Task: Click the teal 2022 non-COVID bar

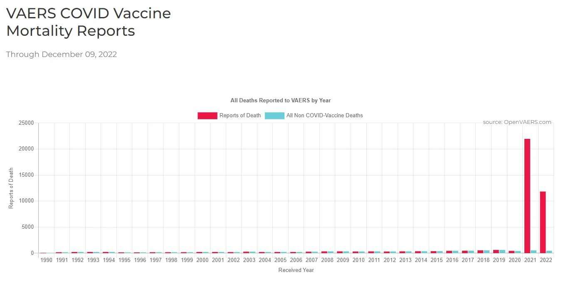Action: [x=549, y=252]
